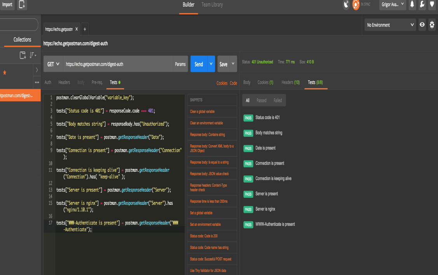
Task: Open settings via the wrench icon
Action: coord(422,5)
